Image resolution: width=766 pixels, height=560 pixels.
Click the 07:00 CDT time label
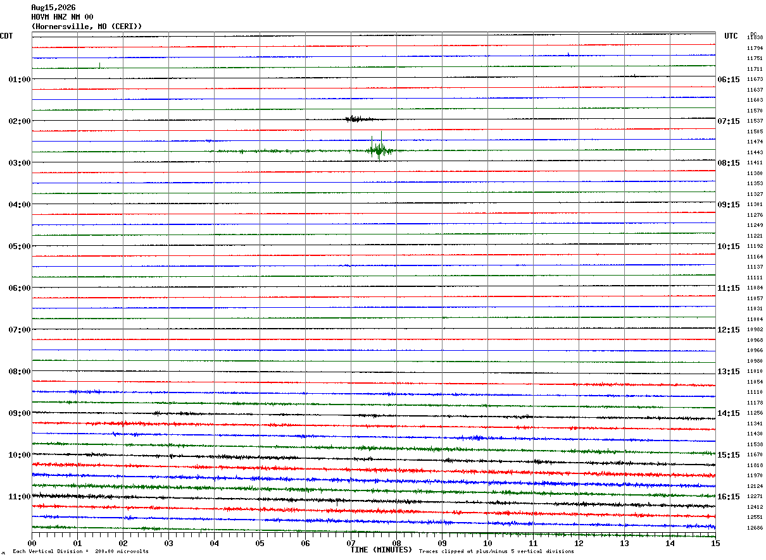click(20, 330)
